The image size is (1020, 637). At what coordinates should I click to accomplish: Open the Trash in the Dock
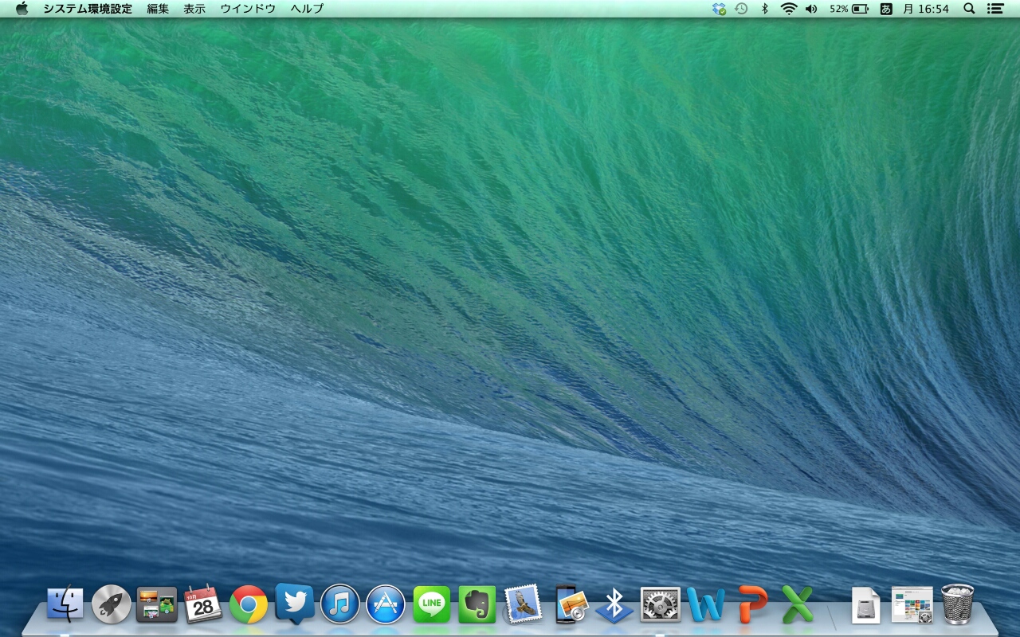coord(958,604)
